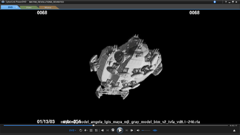Click the repeat/loop icon
Viewport: 240px width, 135px height.
81,130
